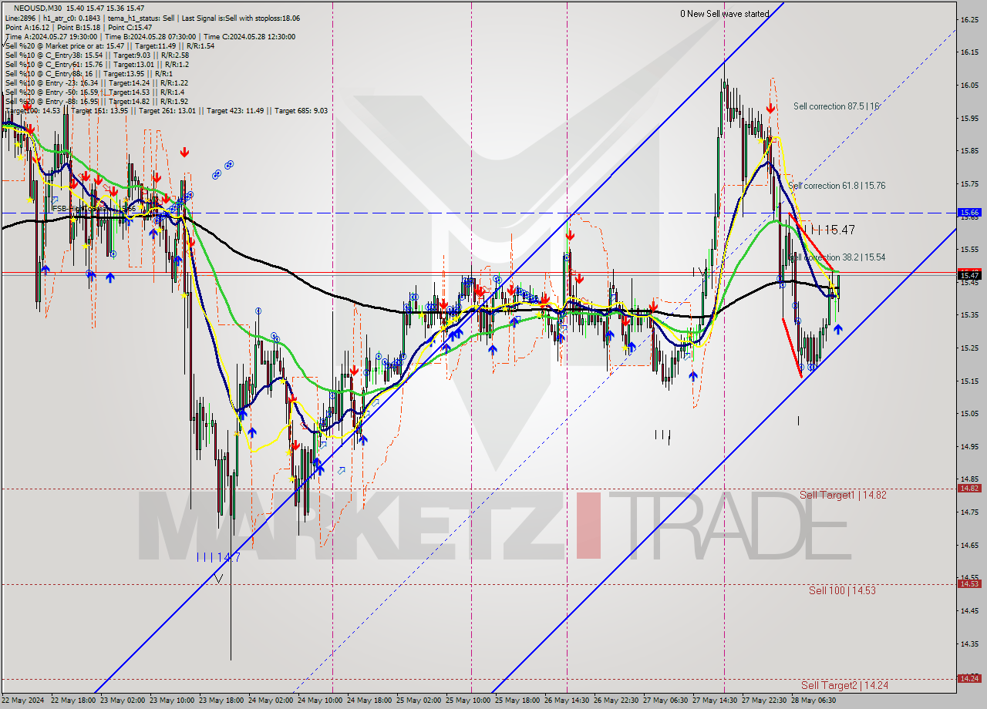Click the 'Entry -23: 16.34' sell line
The image size is (987, 709).
(96, 82)
